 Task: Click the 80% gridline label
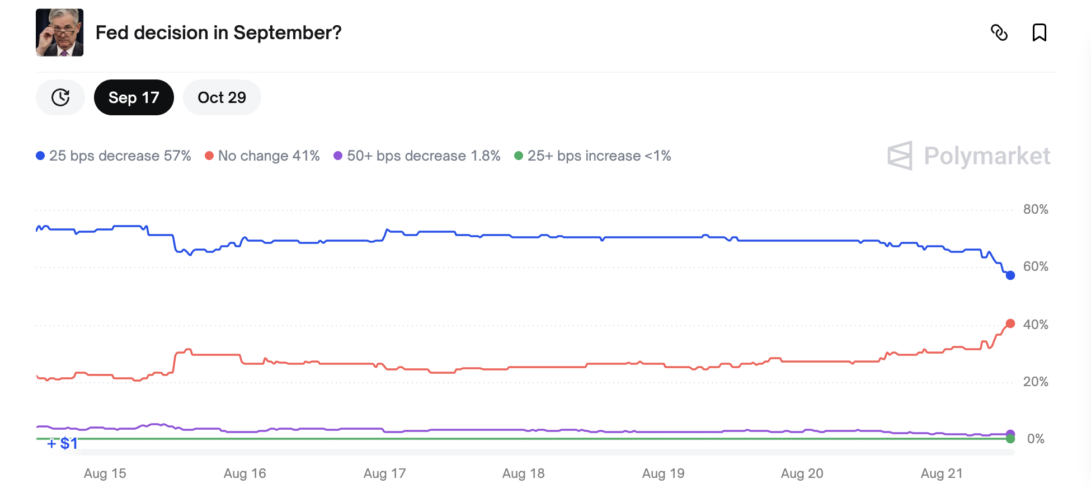[1034, 209]
